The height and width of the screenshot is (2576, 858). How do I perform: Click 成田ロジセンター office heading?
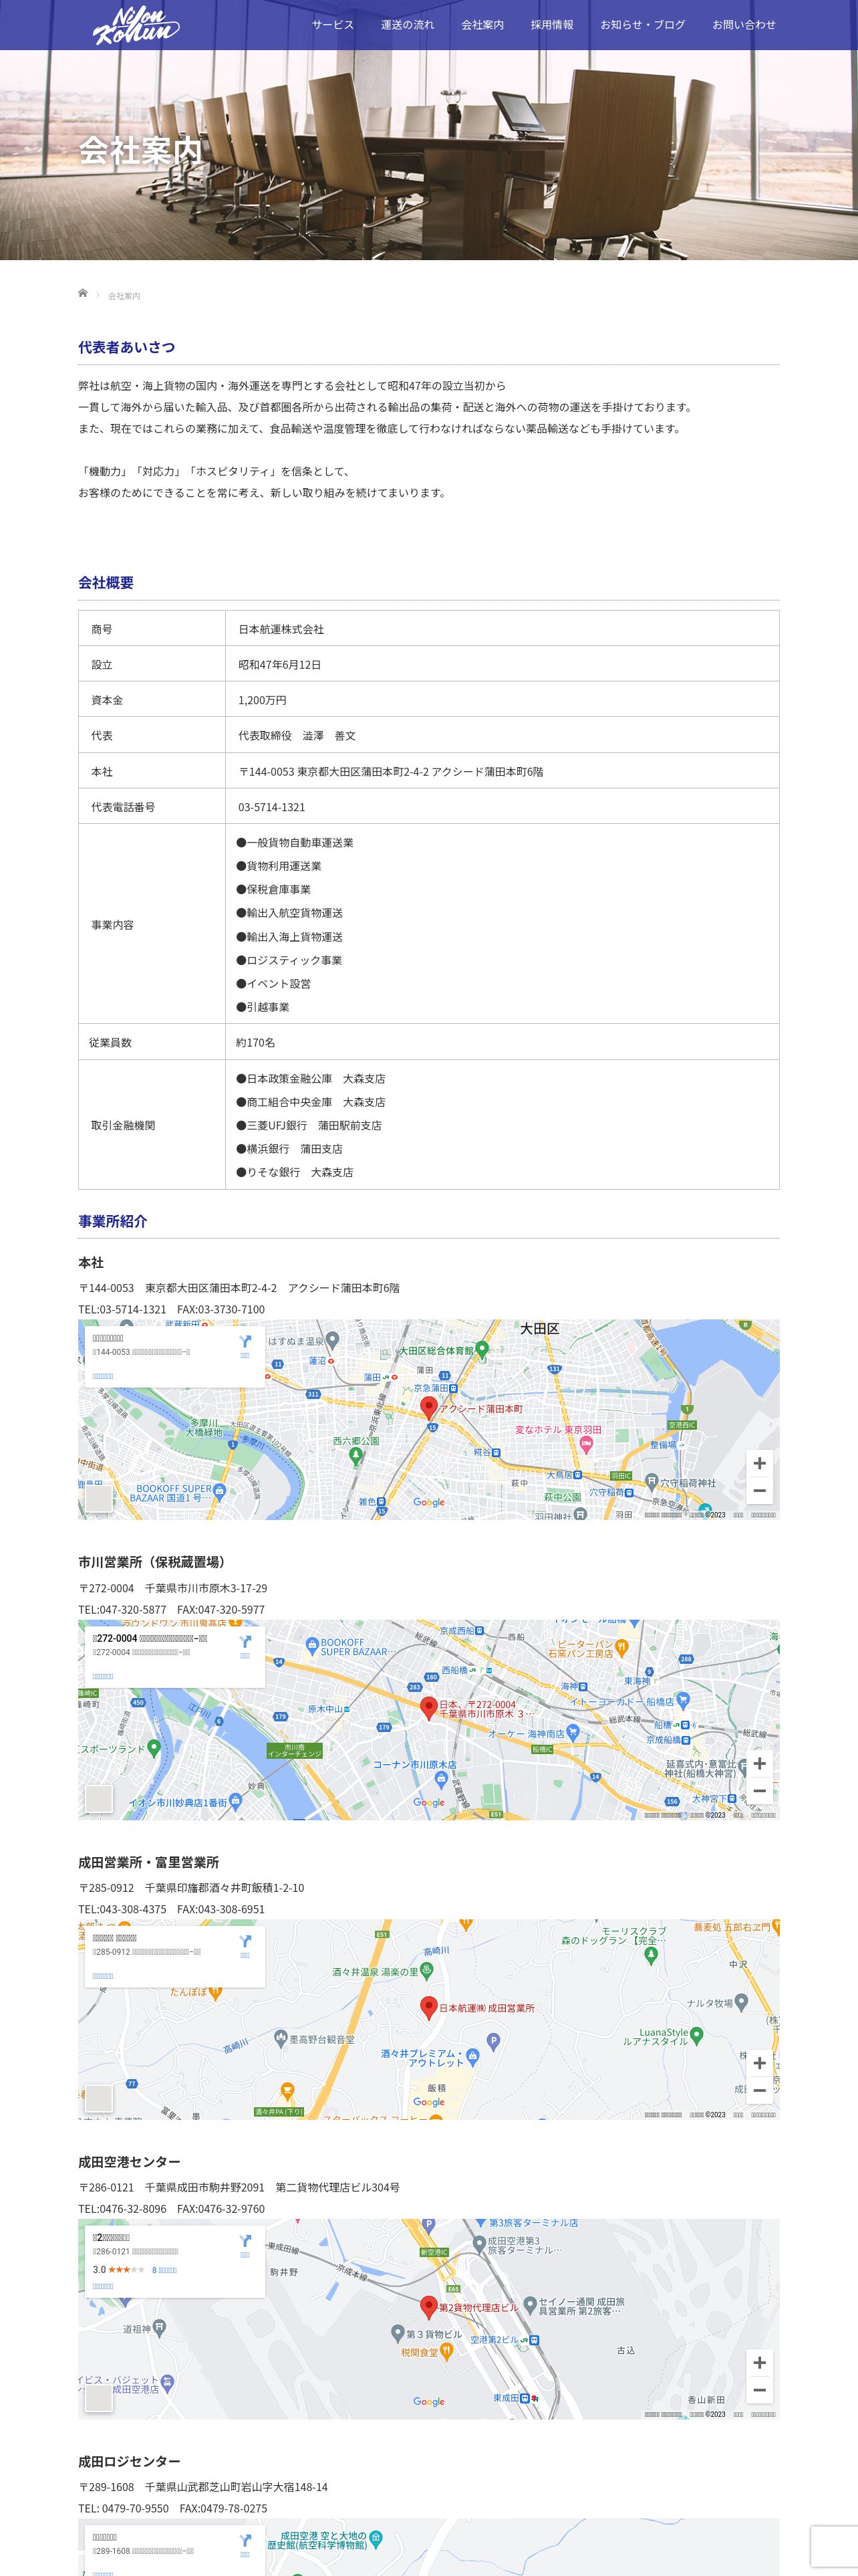[130, 2461]
